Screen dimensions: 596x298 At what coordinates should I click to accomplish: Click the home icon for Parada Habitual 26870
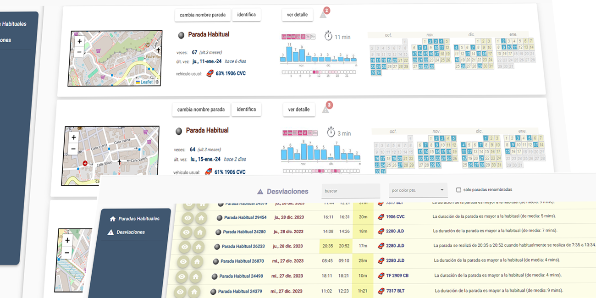point(197,261)
